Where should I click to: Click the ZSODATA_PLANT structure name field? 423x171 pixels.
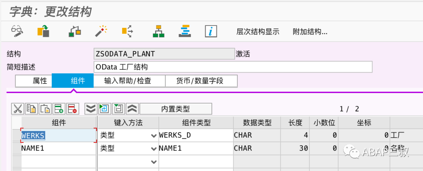pos(164,54)
